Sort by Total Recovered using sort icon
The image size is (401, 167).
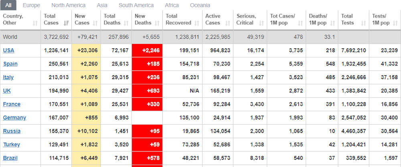[x=196, y=23]
